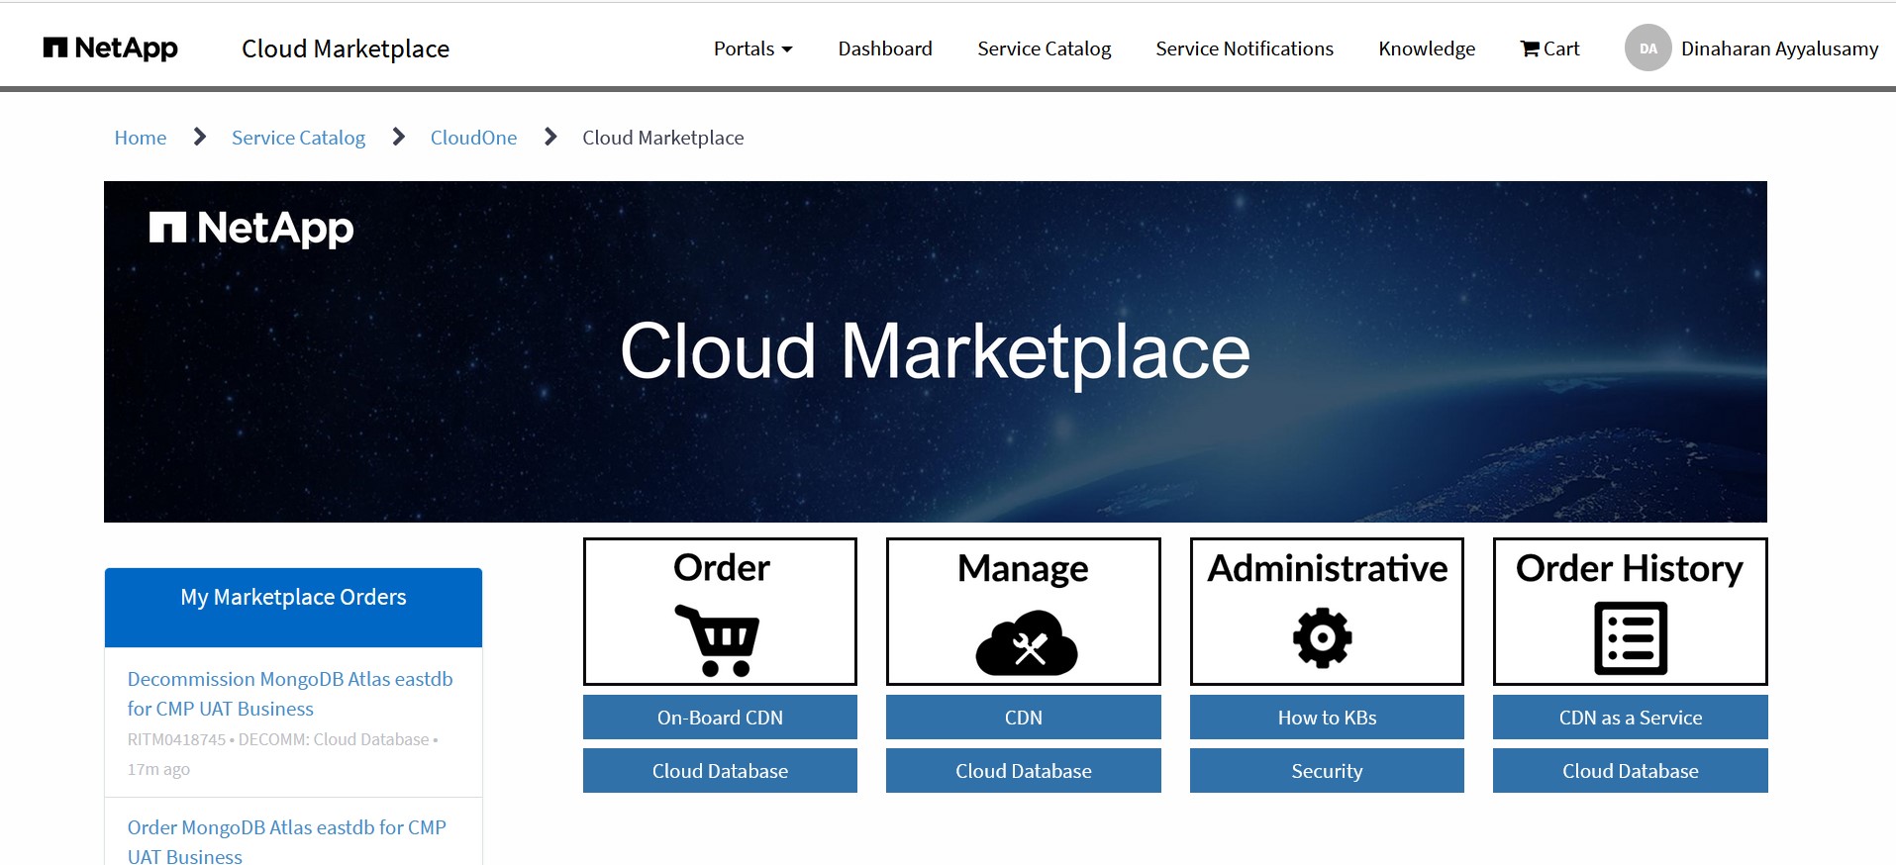Click RITM0418745 order details text

[282, 739]
